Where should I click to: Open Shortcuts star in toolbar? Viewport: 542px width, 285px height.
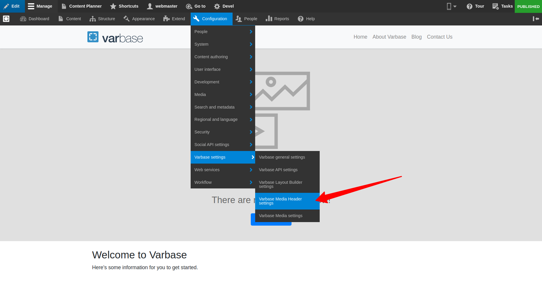click(x=113, y=6)
